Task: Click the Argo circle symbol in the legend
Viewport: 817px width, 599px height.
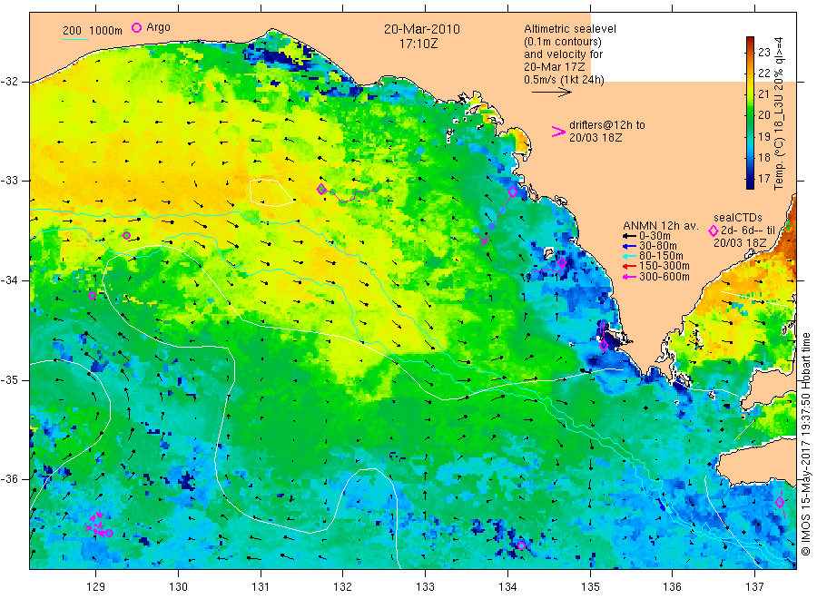Action: 136,27
